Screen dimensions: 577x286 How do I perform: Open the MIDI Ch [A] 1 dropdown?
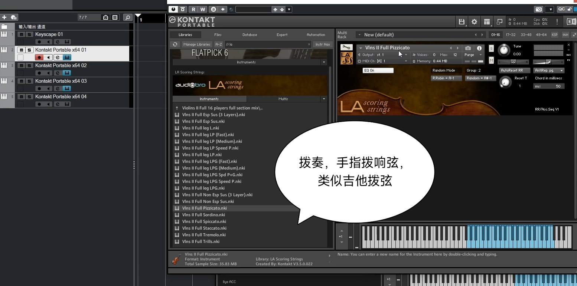tap(406, 61)
